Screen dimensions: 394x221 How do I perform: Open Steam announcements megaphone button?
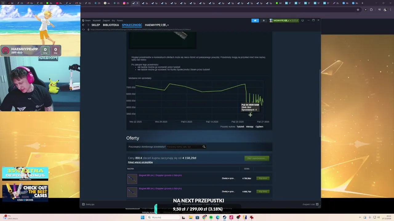pos(255,21)
